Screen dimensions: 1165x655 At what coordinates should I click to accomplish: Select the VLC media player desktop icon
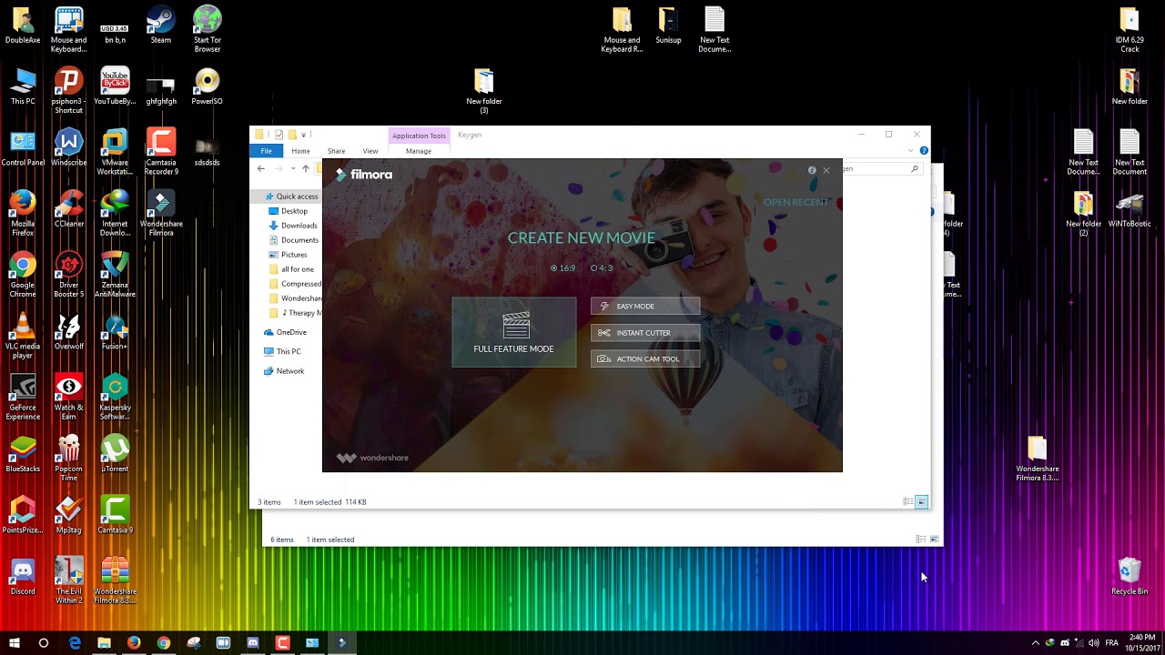pos(23,337)
